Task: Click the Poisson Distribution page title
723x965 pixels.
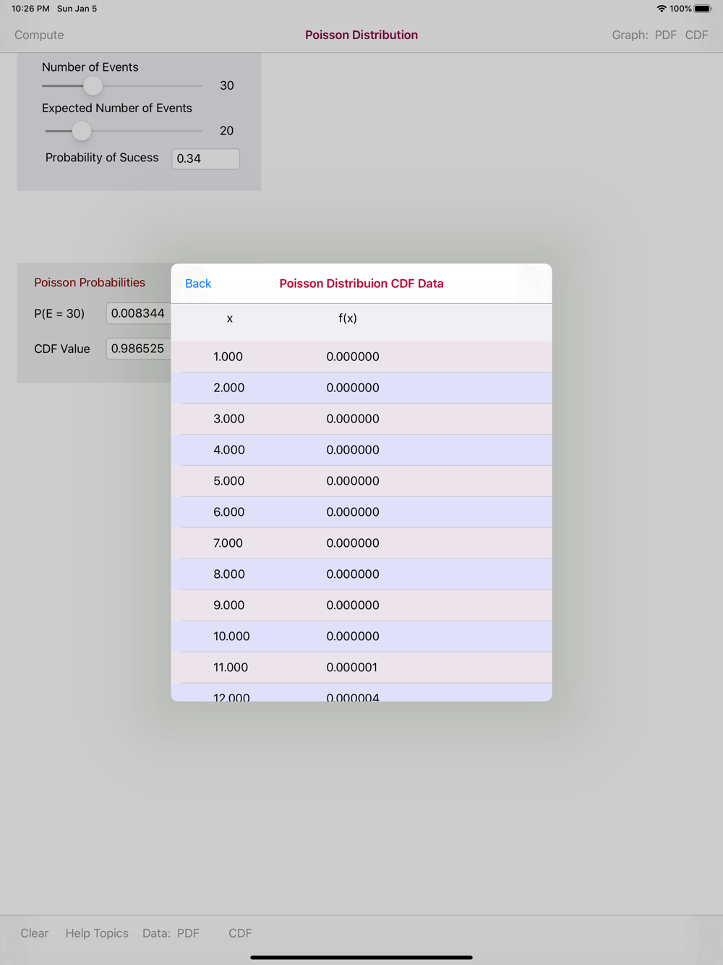Action: click(x=361, y=35)
